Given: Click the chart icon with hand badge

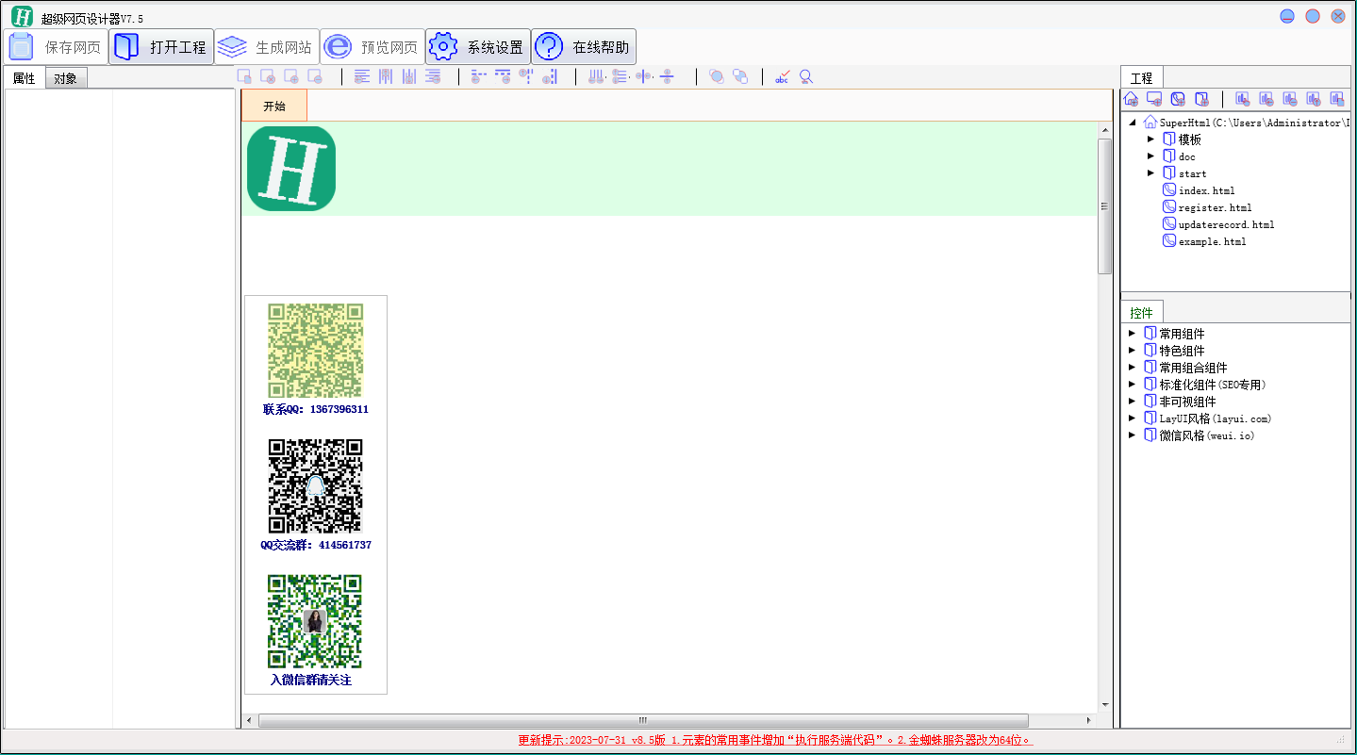Looking at the screenshot, I should (x=1243, y=99).
